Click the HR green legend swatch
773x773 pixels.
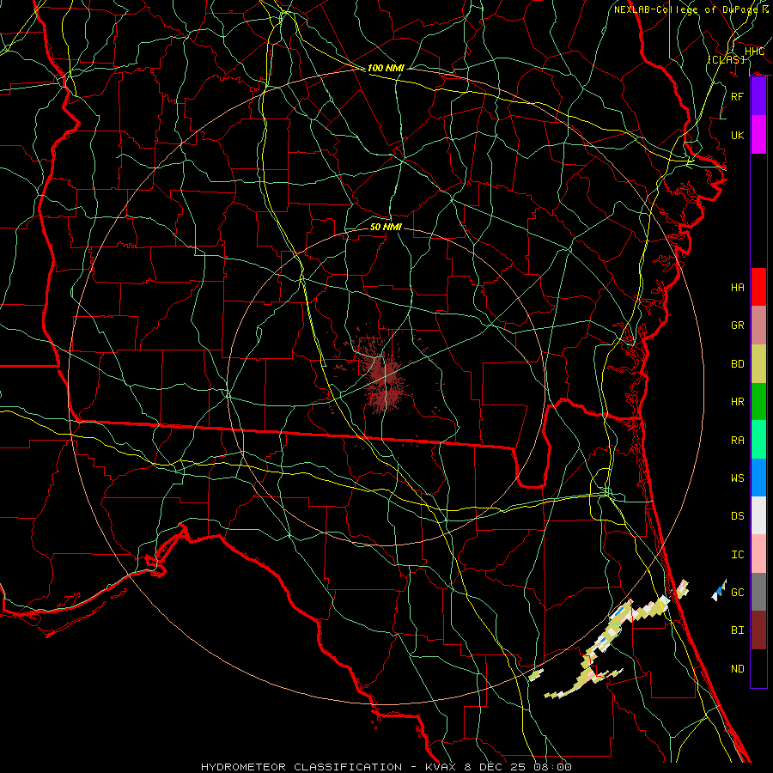point(758,401)
